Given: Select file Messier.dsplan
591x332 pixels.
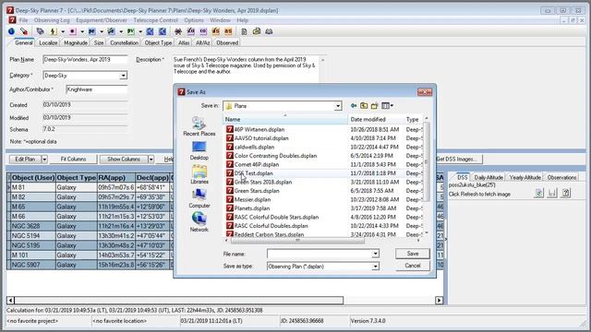Looking at the screenshot, I should [252, 199].
